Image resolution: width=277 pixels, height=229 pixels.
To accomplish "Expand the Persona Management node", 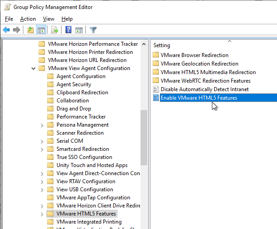I will pyautogui.click(x=42, y=125).
